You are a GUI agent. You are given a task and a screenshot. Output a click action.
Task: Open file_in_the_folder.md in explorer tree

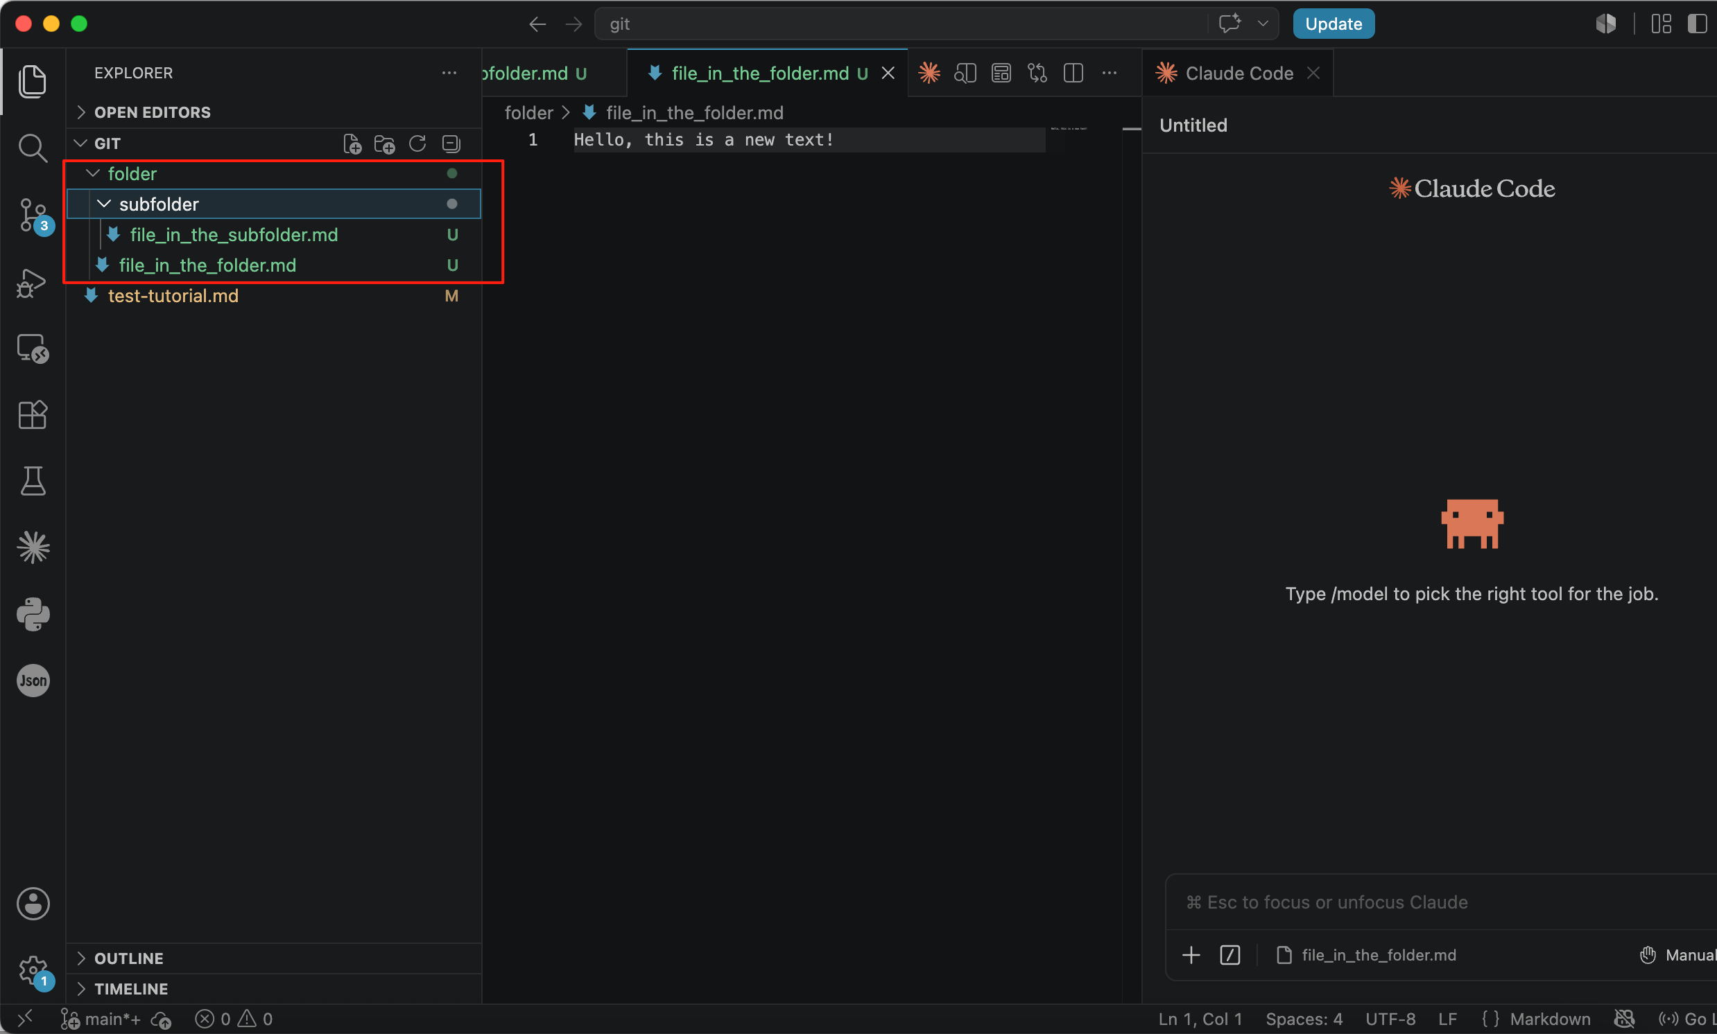click(x=274, y=265)
